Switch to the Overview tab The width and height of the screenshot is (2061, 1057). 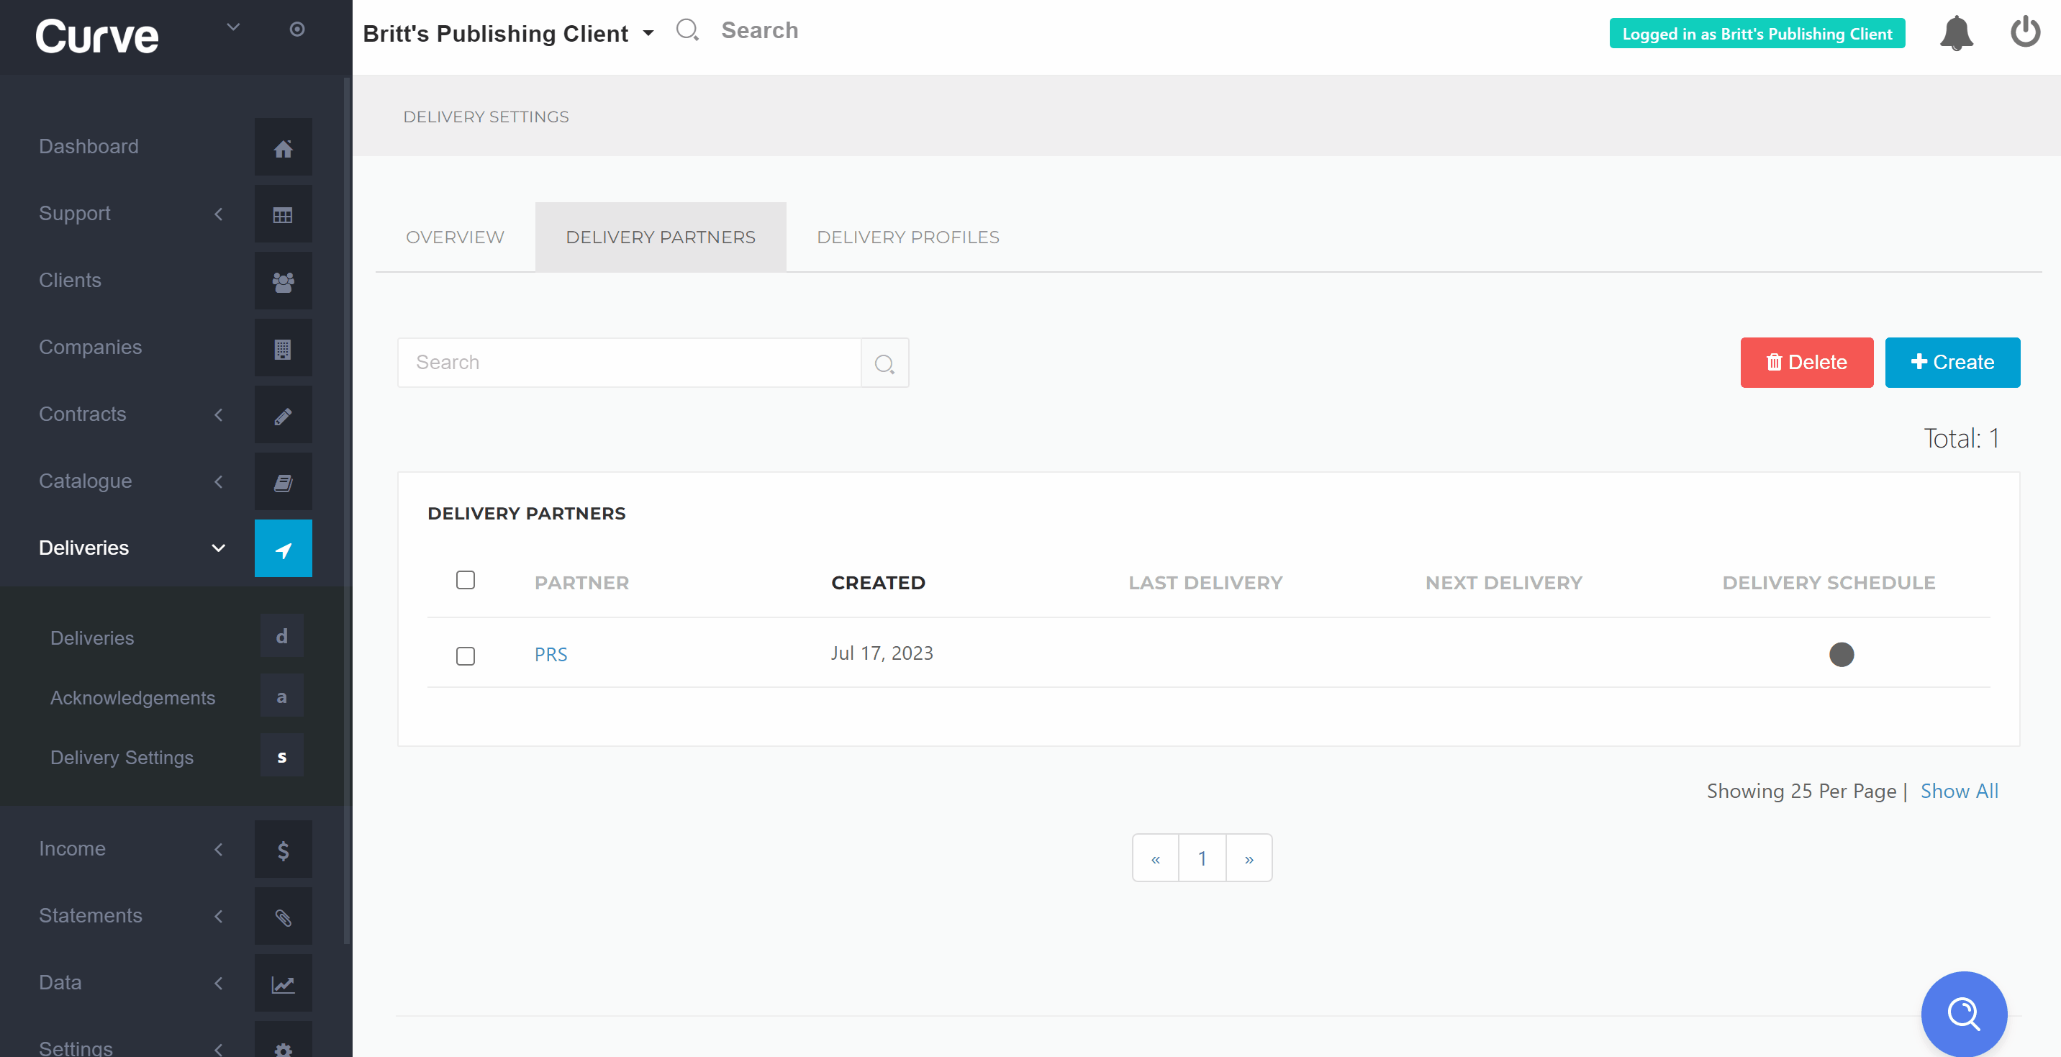coord(455,237)
